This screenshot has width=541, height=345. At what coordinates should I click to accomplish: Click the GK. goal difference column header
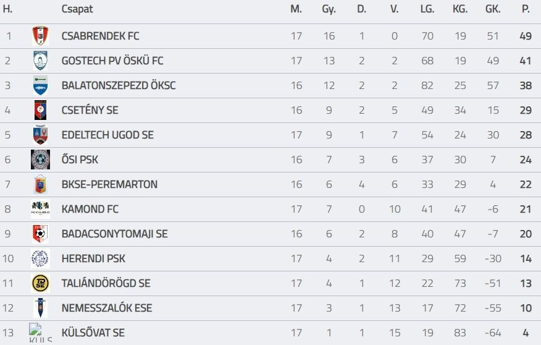492,9
